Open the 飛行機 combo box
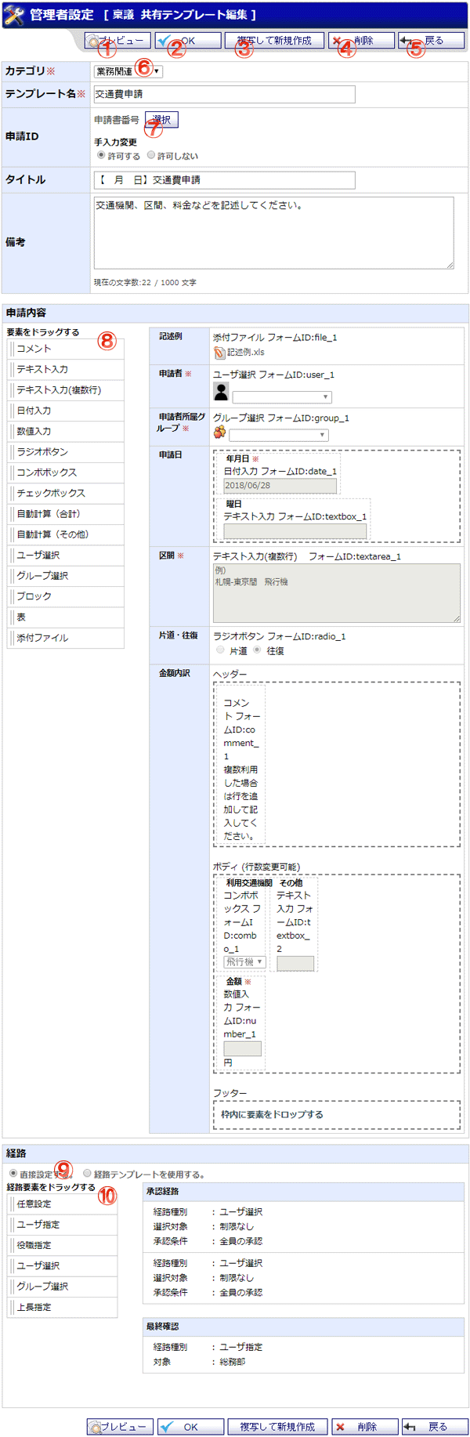This screenshot has height=1437, width=470. click(x=245, y=962)
